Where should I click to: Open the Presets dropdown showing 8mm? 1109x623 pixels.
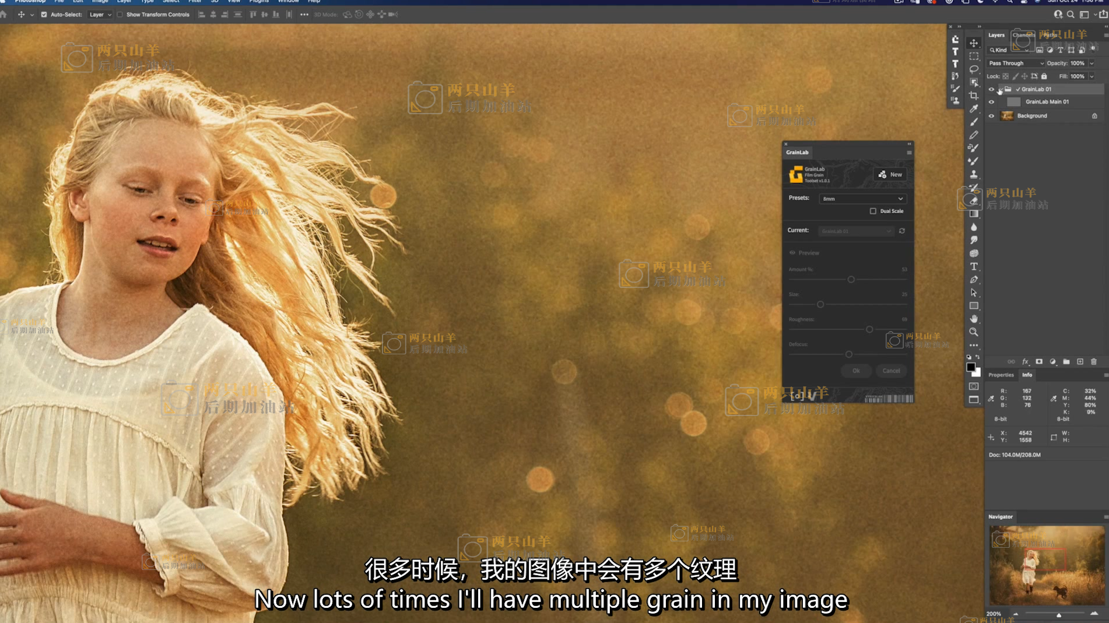pyautogui.click(x=862, y=199)
